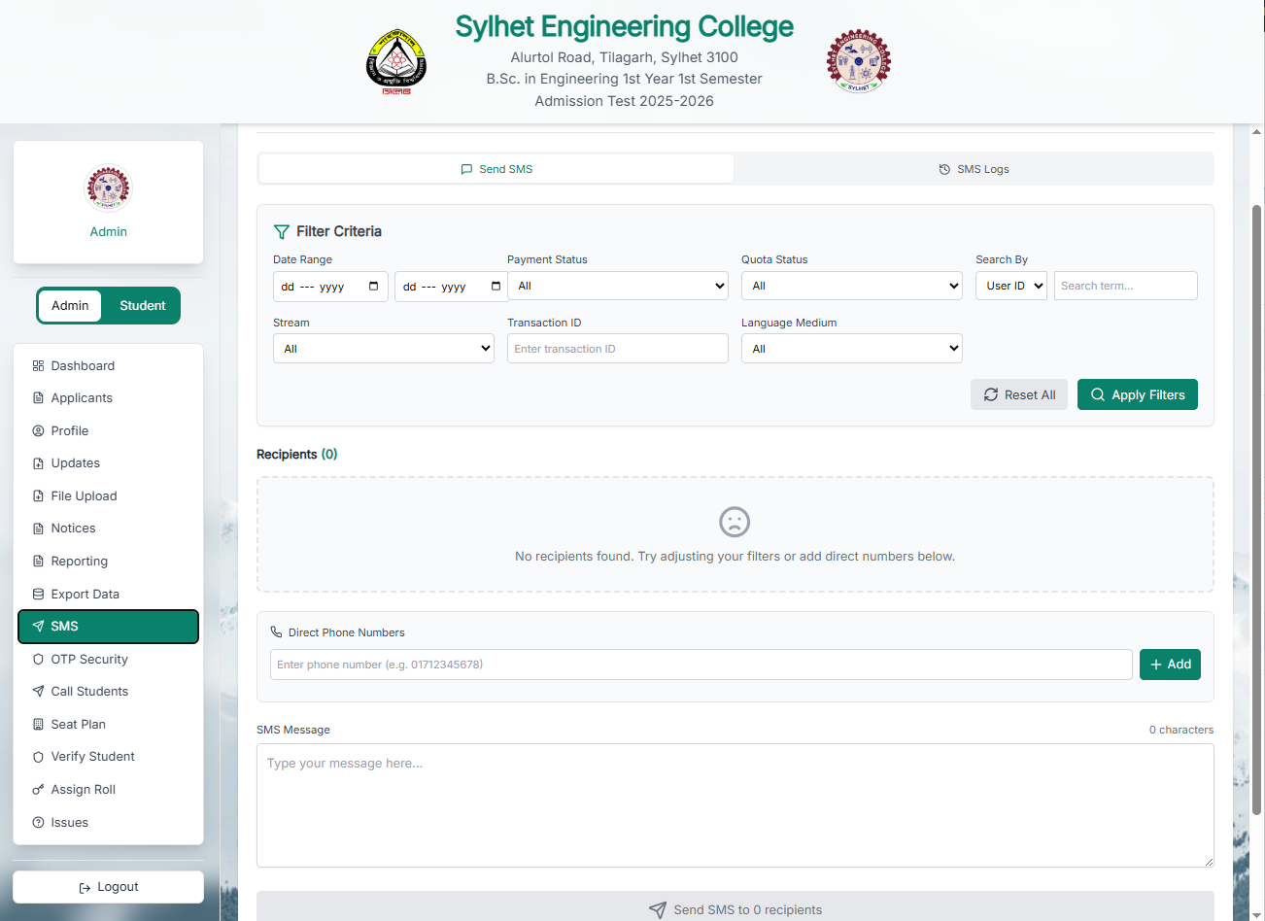Click the left college logo in header
Image resolution: width=1265 pixels, height=921 pixels.
(x=396, y=62)
